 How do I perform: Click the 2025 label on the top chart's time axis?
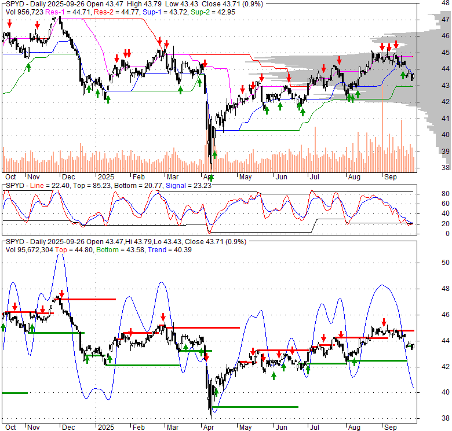(106, 177)
